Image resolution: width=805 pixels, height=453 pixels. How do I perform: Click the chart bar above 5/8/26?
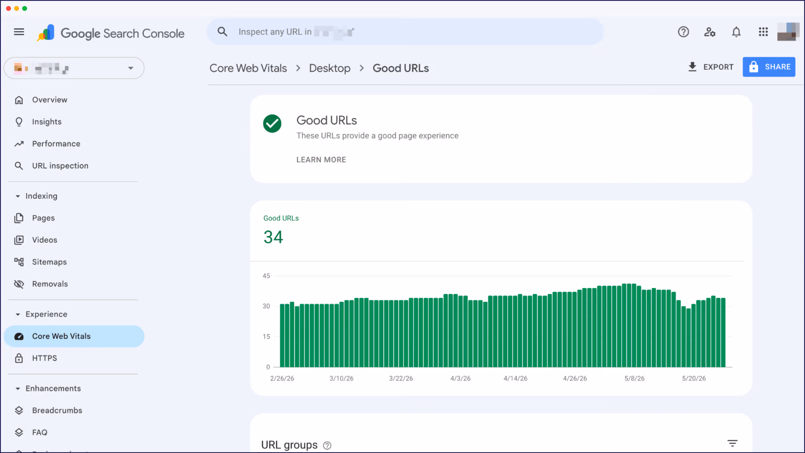(x=634, y=325)
